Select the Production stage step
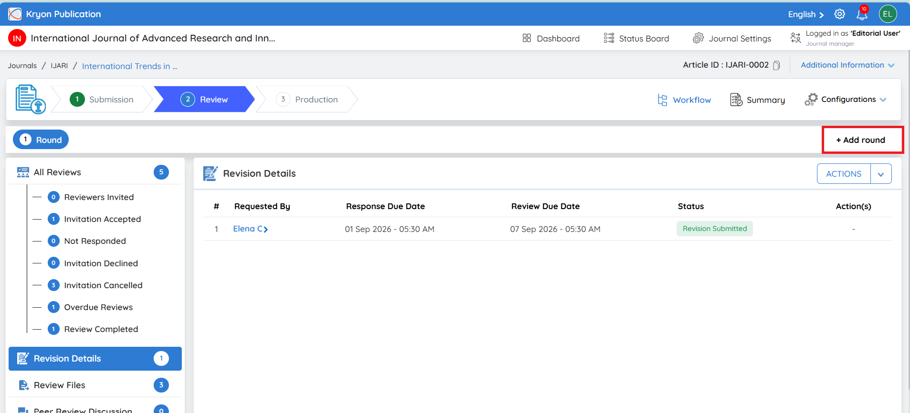This screenshot has width=910, height=413. [307, 99]
